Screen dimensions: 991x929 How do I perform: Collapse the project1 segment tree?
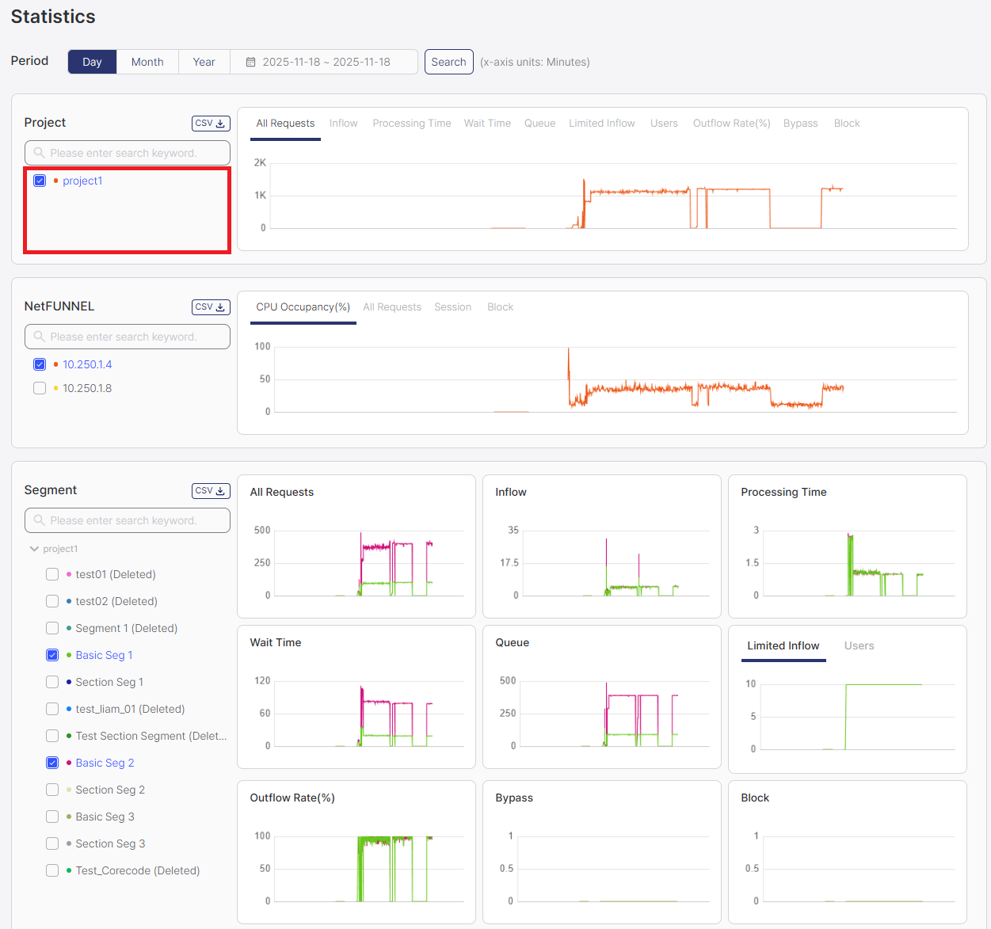click(x=34, y=549)
